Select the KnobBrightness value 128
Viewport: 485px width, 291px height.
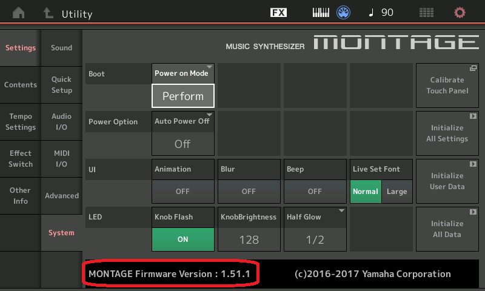click(249, 239)
